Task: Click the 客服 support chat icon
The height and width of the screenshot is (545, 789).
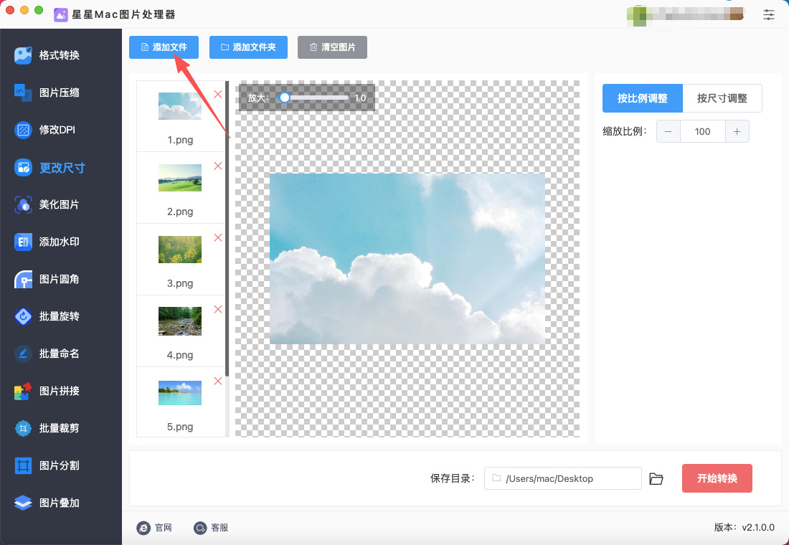Action: 200,527
